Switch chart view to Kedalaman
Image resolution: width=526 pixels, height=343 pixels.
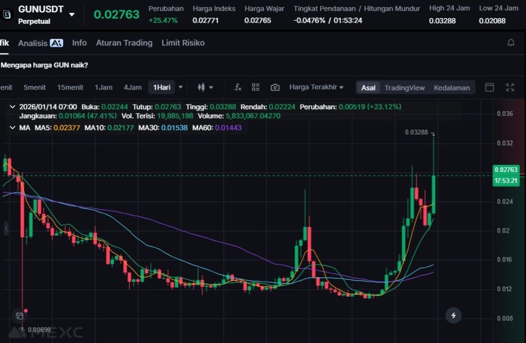click(452, 88)
